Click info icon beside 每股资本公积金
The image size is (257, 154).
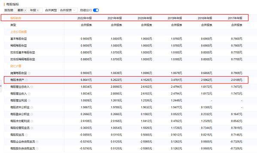pos(32,107)
